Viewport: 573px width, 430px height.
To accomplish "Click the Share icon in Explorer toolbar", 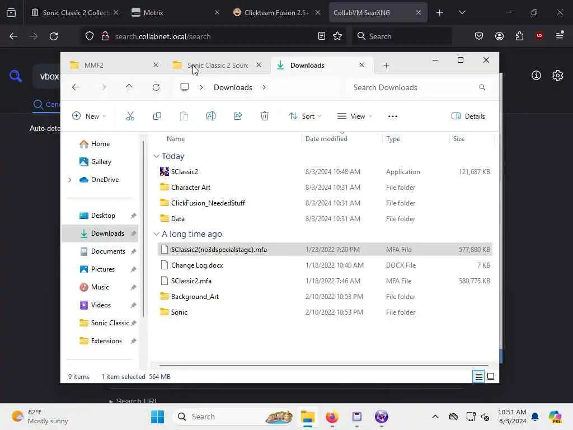I will pos(237,116).
